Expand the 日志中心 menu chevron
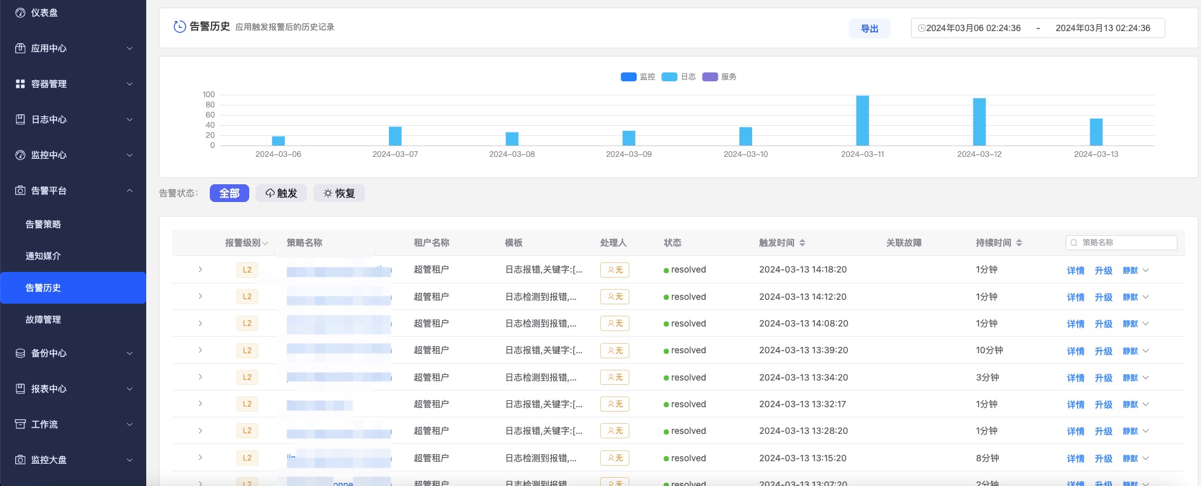 coord(130,119)
